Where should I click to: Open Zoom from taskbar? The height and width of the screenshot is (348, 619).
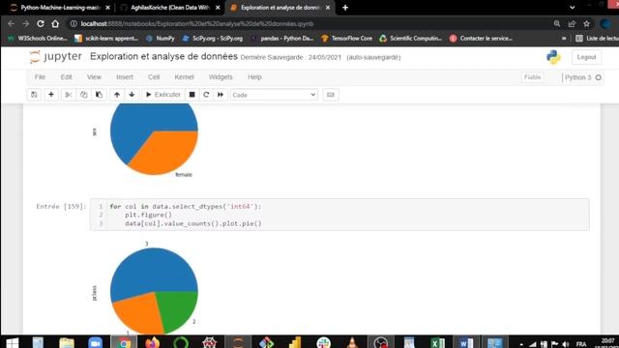95,342
